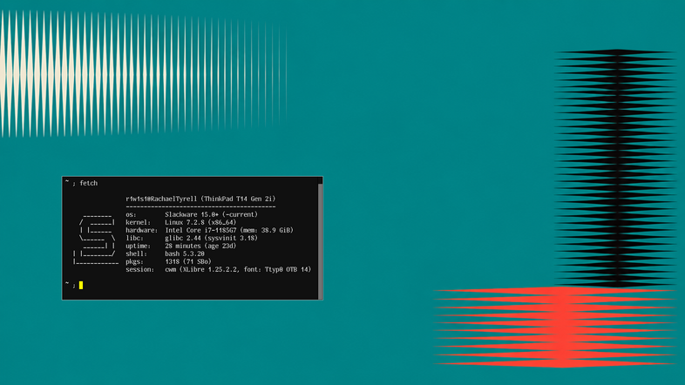Click the 'os:' label
This screenshot has height=385, width=685.
tap(131, 214)
